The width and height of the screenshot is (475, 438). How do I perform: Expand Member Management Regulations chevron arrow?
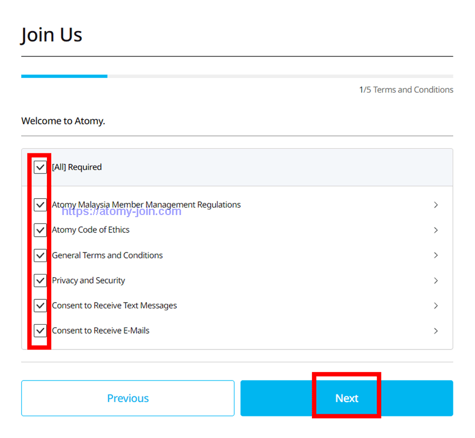point(436,205)
